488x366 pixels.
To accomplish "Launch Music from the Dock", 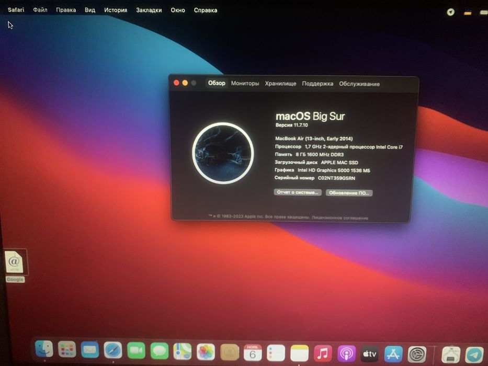I will tap(323, 353).
